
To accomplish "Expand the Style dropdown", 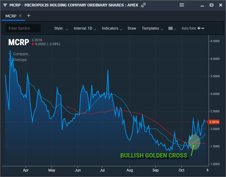I will pos(61,28).
